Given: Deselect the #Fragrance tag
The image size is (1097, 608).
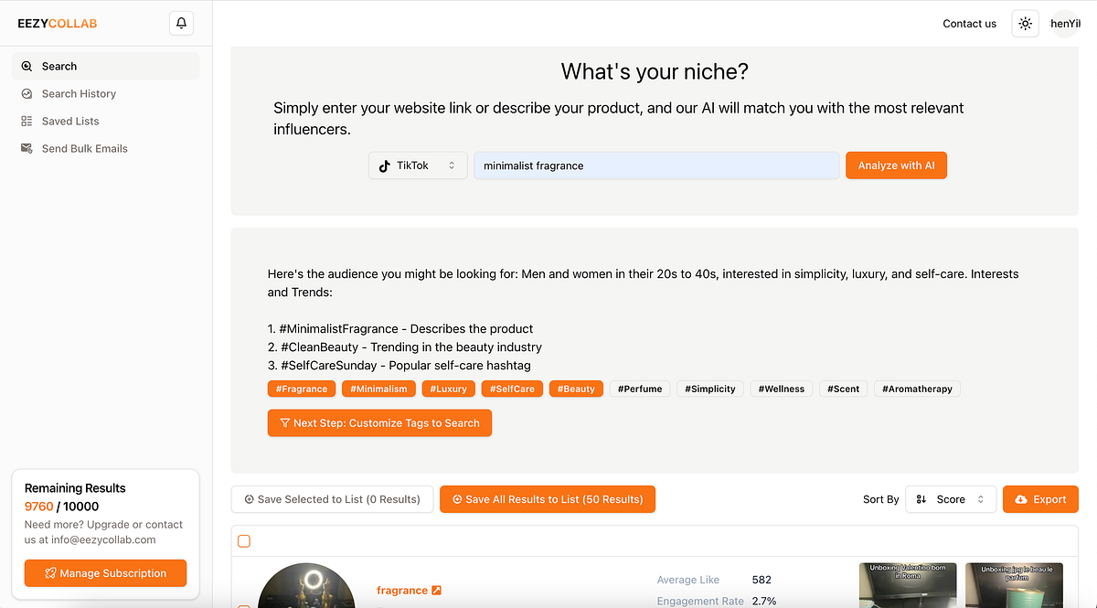Looking at the screenshot, I should coord(302,388).
